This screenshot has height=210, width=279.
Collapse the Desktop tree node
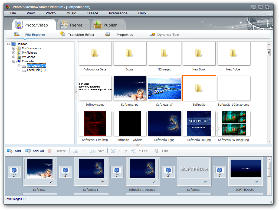[9, 44]
